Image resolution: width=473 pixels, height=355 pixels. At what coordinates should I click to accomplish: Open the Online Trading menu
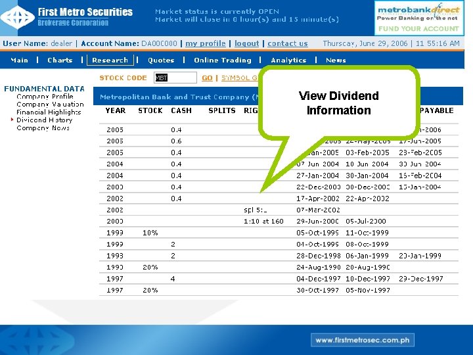coord(223,60)
